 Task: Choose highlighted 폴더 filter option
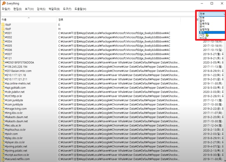coord(212,32)
